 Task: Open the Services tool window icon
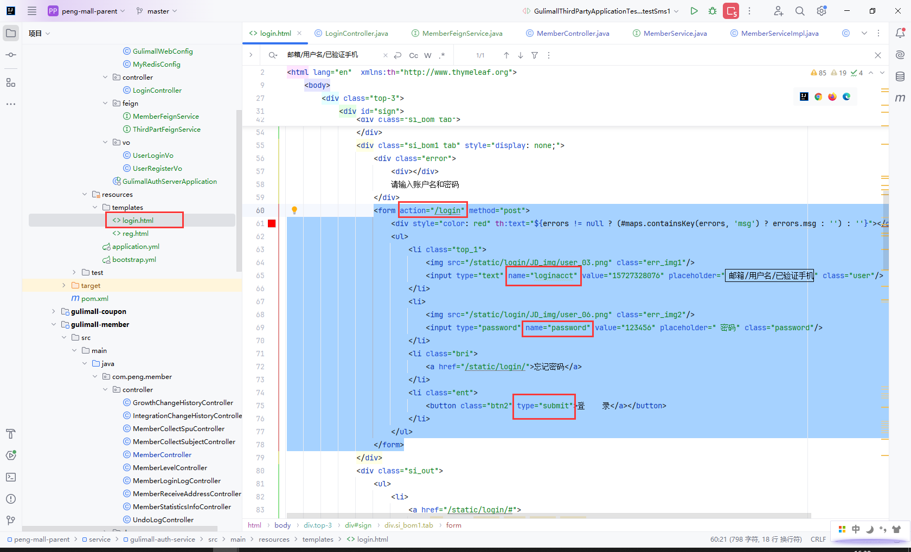coord(11,455)
